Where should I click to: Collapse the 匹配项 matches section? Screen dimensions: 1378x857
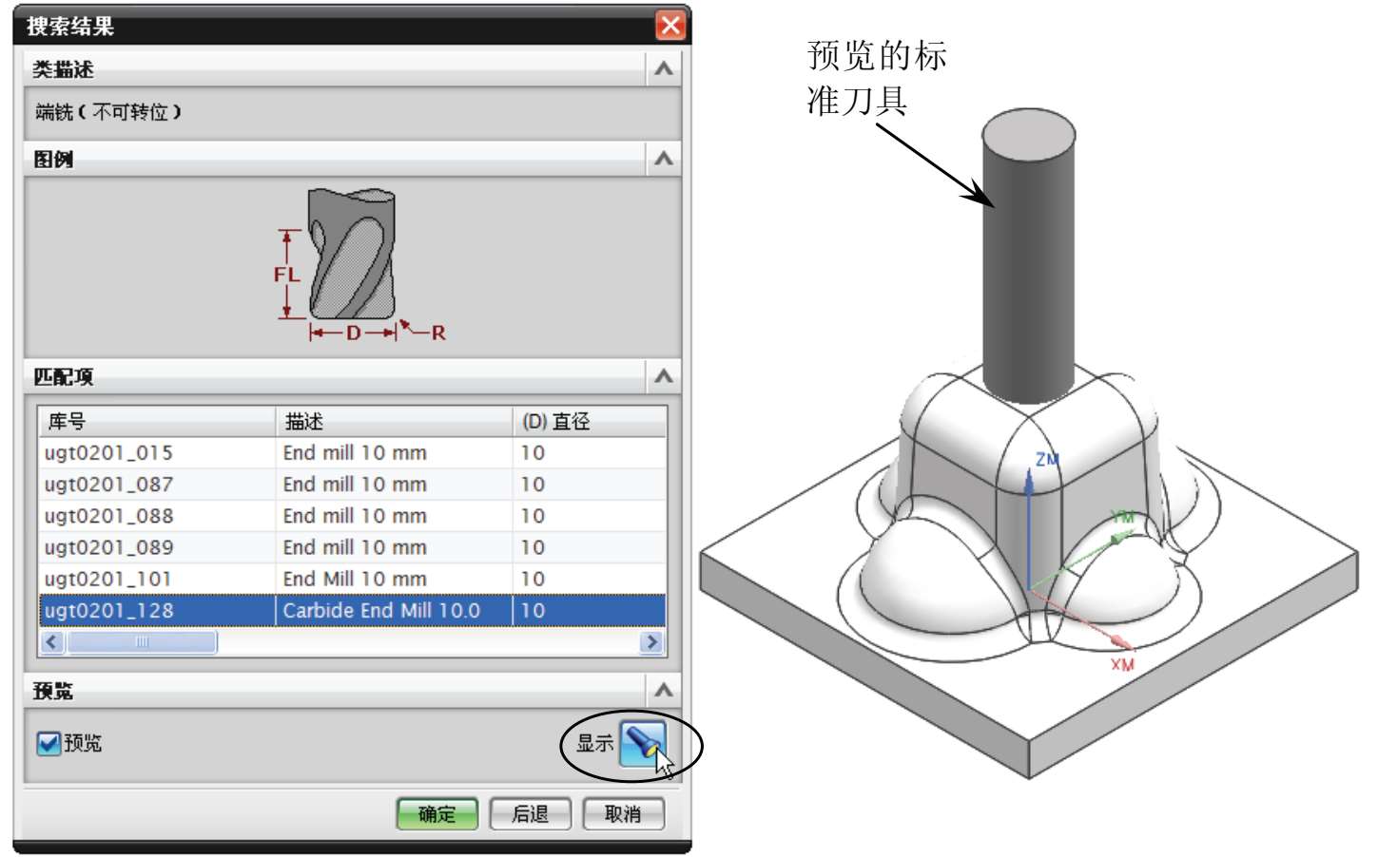click(663, 376)
